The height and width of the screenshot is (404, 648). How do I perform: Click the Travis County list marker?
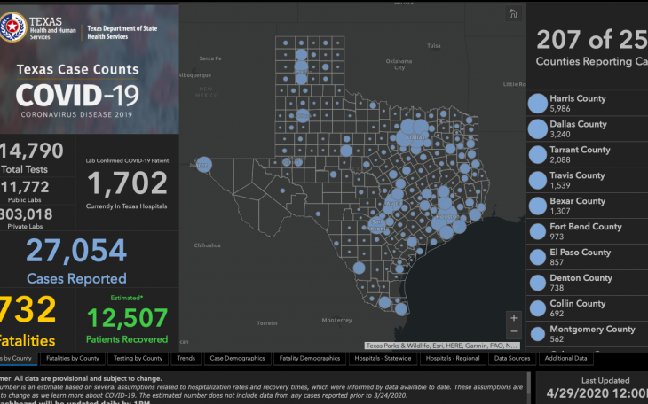point(537,181)
